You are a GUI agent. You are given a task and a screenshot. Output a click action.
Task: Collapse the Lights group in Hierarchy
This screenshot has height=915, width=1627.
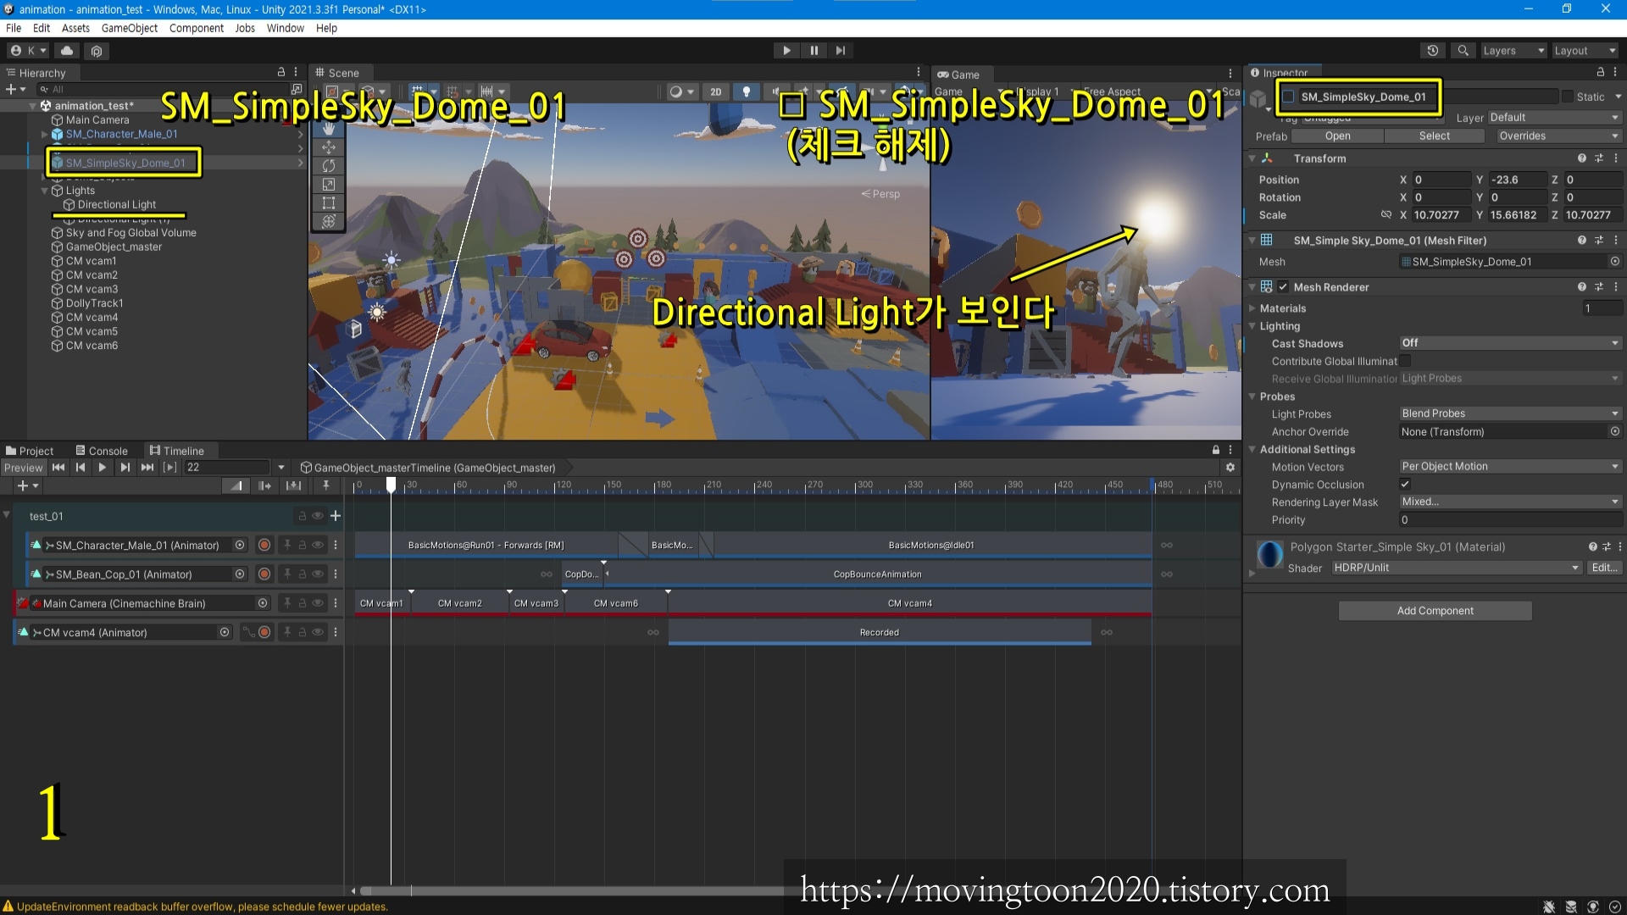[x=45, y=191]
